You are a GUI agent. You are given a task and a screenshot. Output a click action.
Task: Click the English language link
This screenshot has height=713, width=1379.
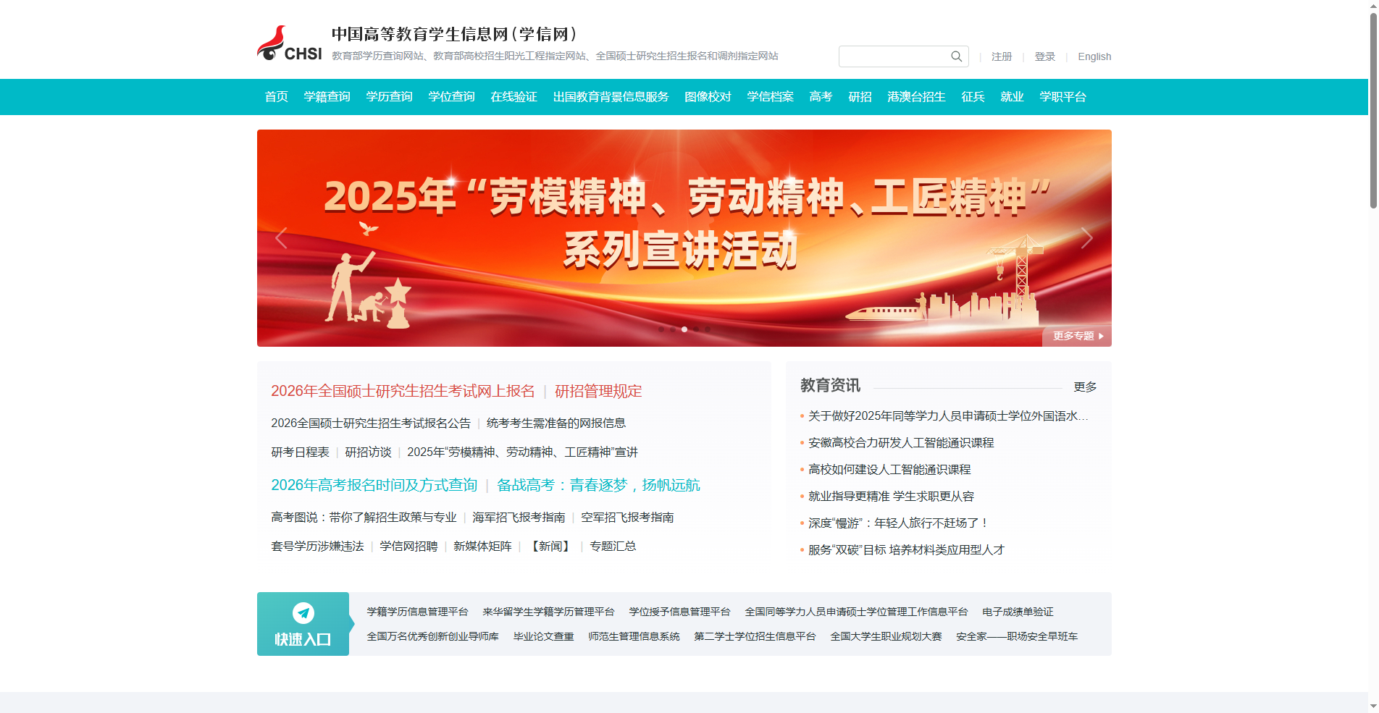1094,56
